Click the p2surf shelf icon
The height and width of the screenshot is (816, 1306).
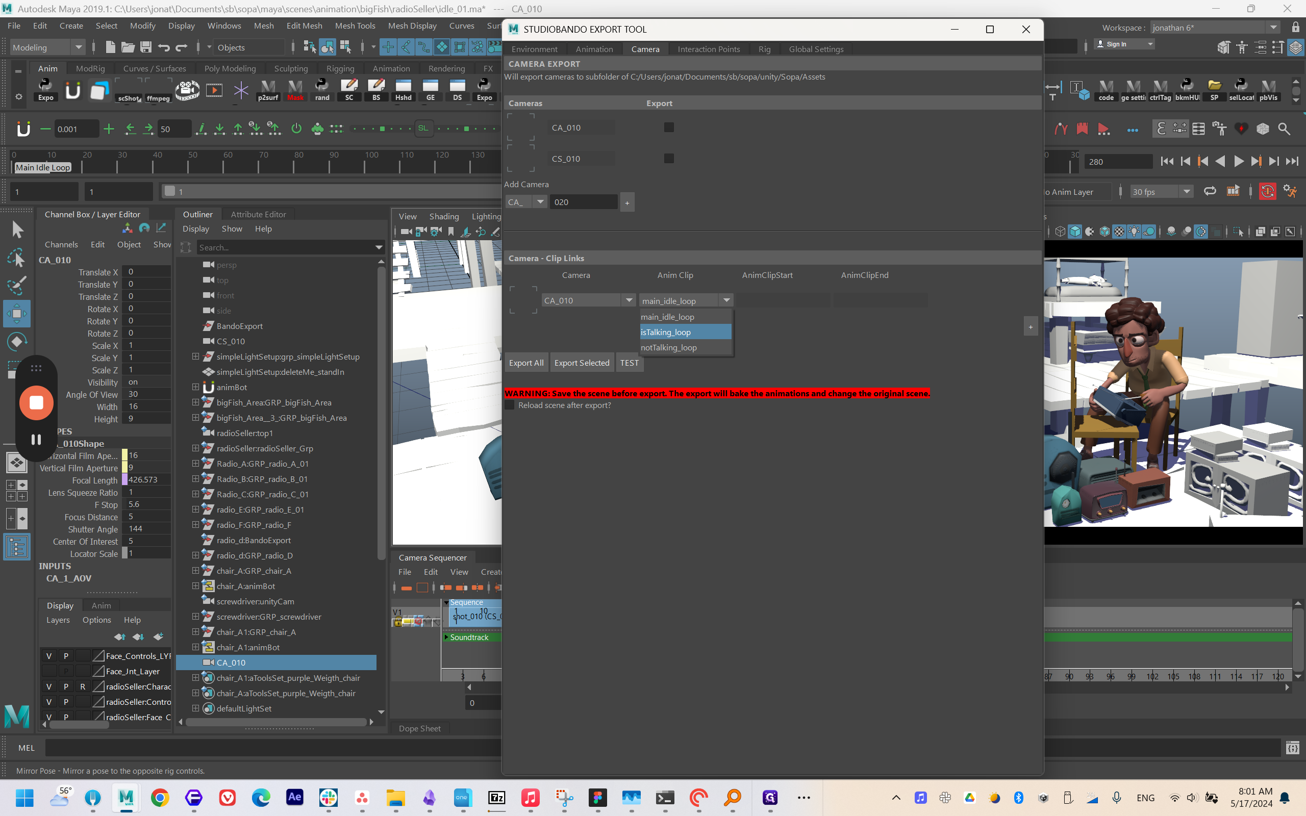[268, 89]
